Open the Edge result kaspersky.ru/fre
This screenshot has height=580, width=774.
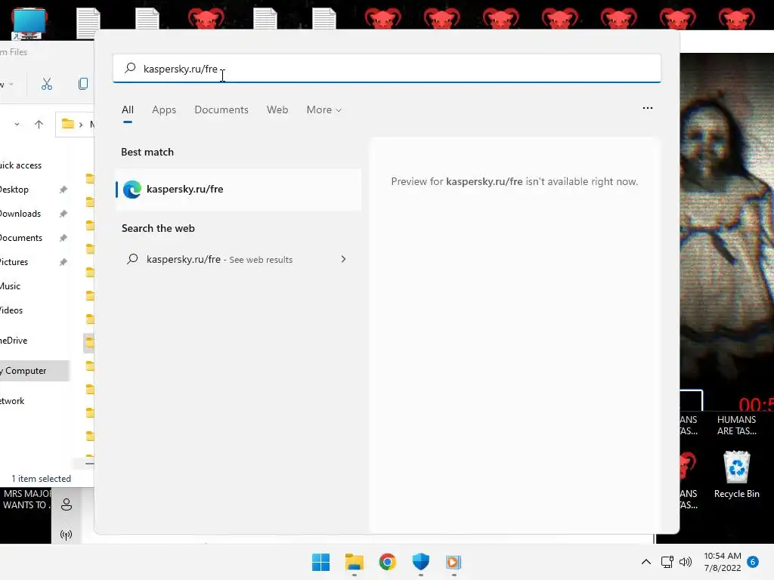[x=238, y=190]
